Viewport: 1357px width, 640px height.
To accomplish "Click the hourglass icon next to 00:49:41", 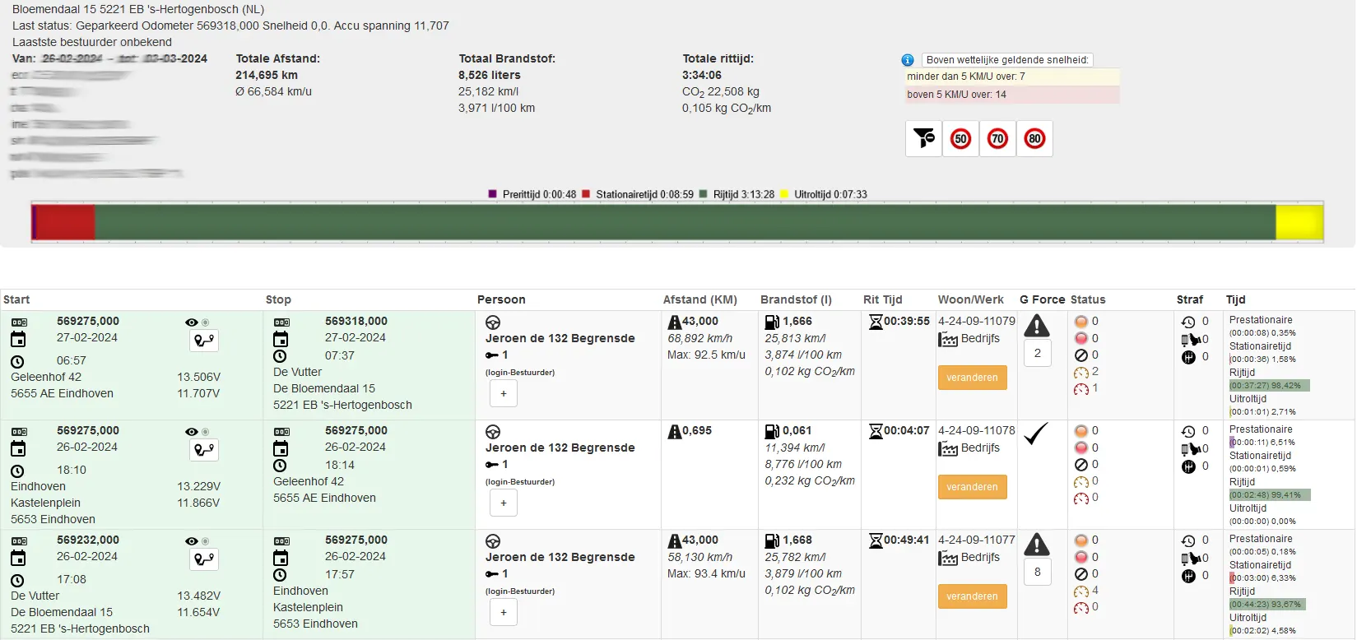I will (876, 540).
